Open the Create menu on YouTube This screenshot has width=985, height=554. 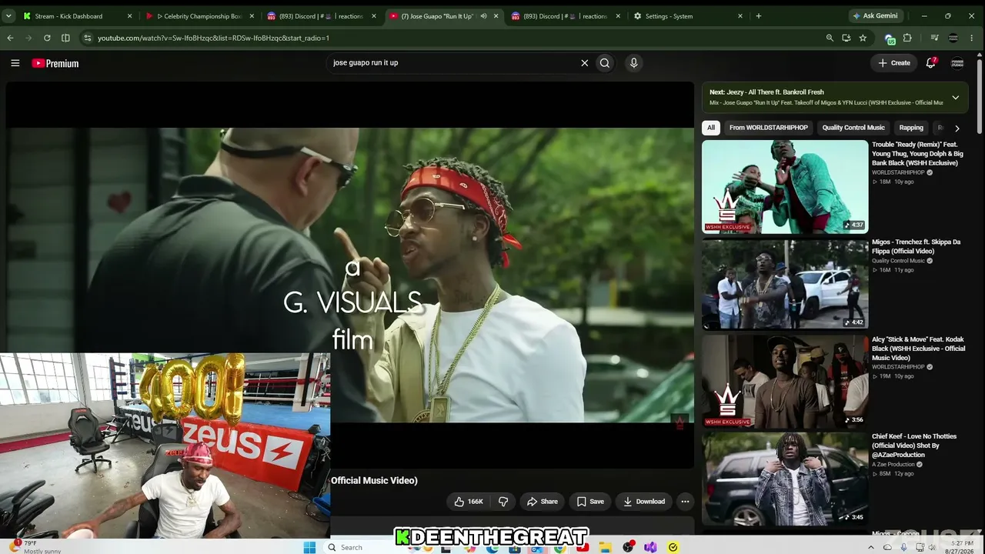(x=894, y=63)
